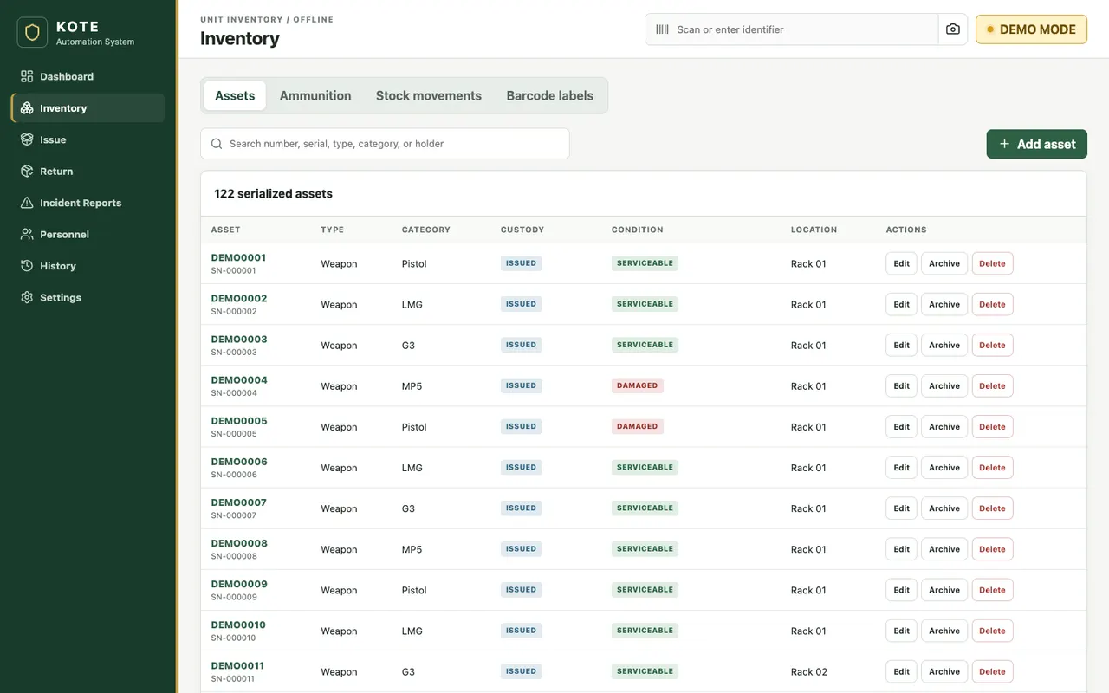The width and height of the screenshot is (1109, 693).
Task: Click the Return package icon in sidebar
Action: [x=27, y=172]
